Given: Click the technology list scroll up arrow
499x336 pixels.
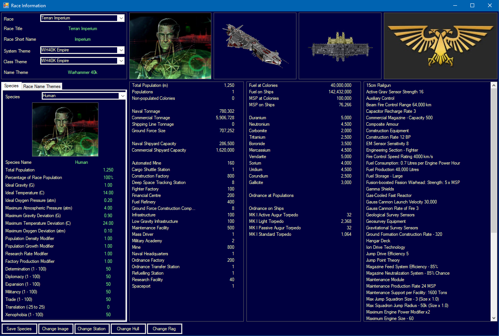Looking at the screenshot, I should pyautogui.click(x=494, y=85).
